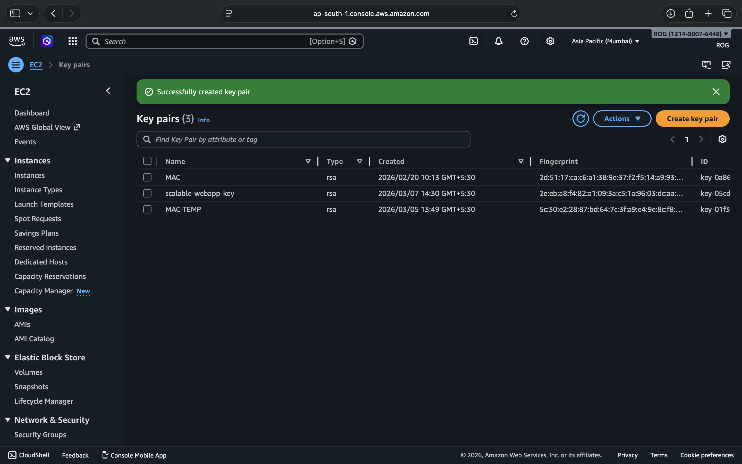Refresh the key pairs list
742x464 pixels.
[x=580, y=119]
